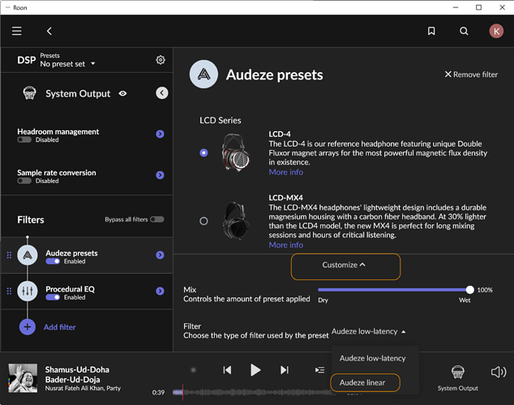This screenshot has width=514, height=405.
Task: Toggle Headroom management switch
Action: (24, 140)
